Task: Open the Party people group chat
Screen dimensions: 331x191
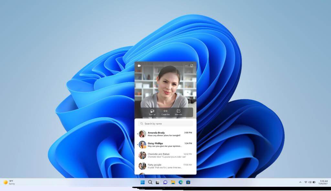Action: pyautogui.click(x=165, y=166)
